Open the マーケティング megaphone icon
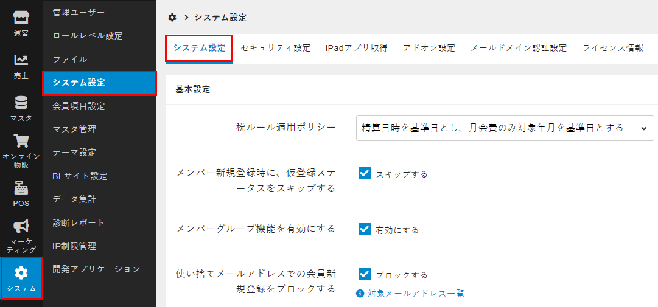Viewport: 658px width, 307px height. click(x=21, y=227)
